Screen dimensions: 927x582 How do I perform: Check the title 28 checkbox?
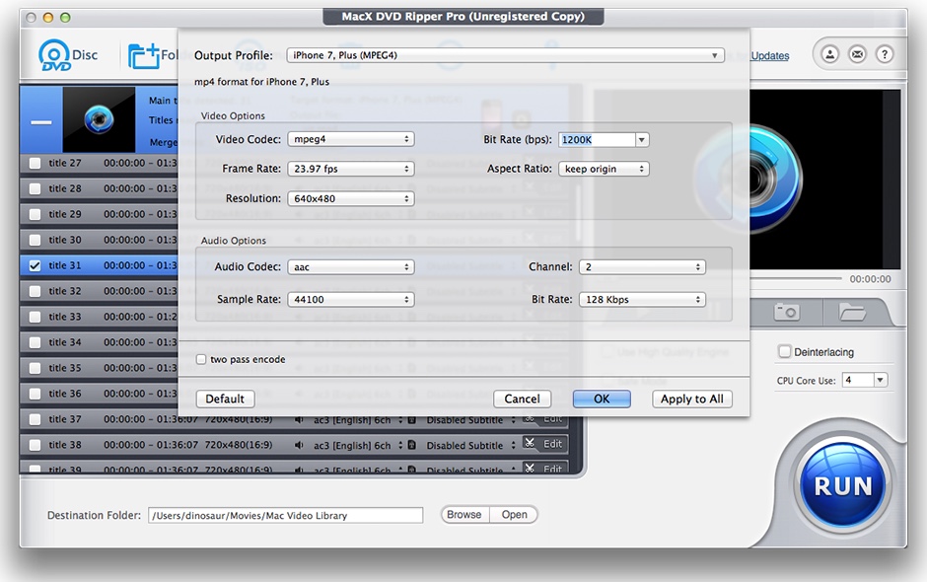tap(35, 188)
